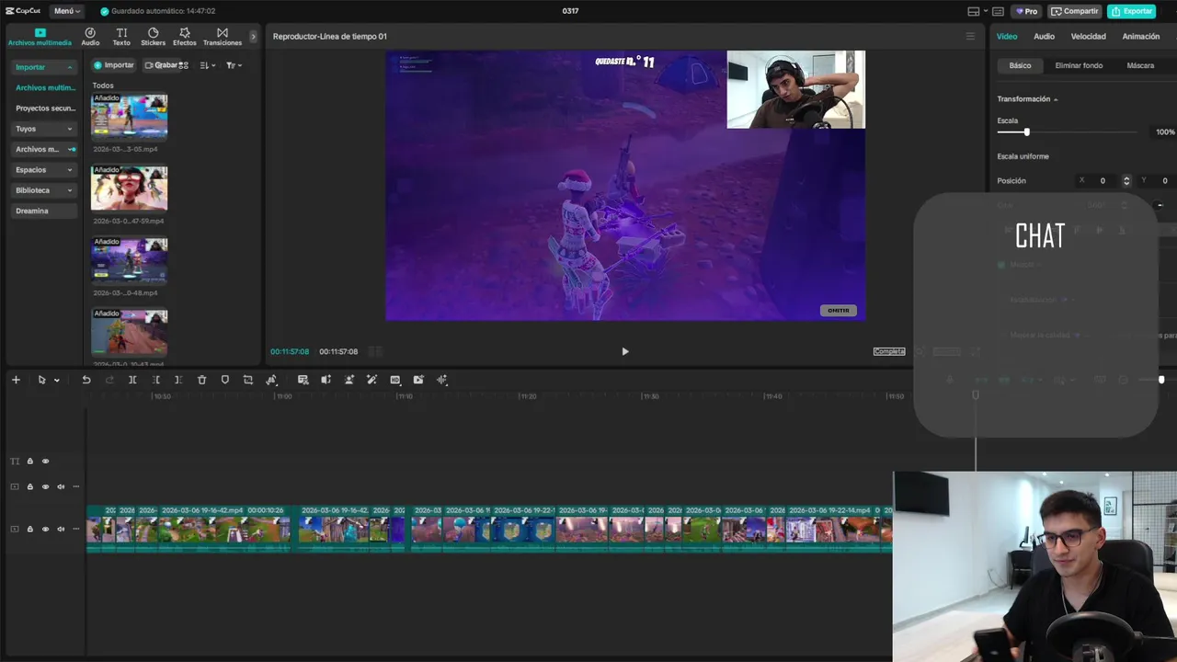Click the AI video generation icon
Image resolution: width=1177 pixels, height=662 pixels.
tap(418, 380)
